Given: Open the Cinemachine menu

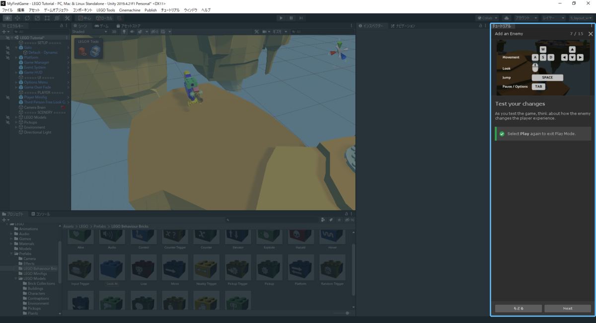Looking at the screenshot, I should click(x=129, y=10).
